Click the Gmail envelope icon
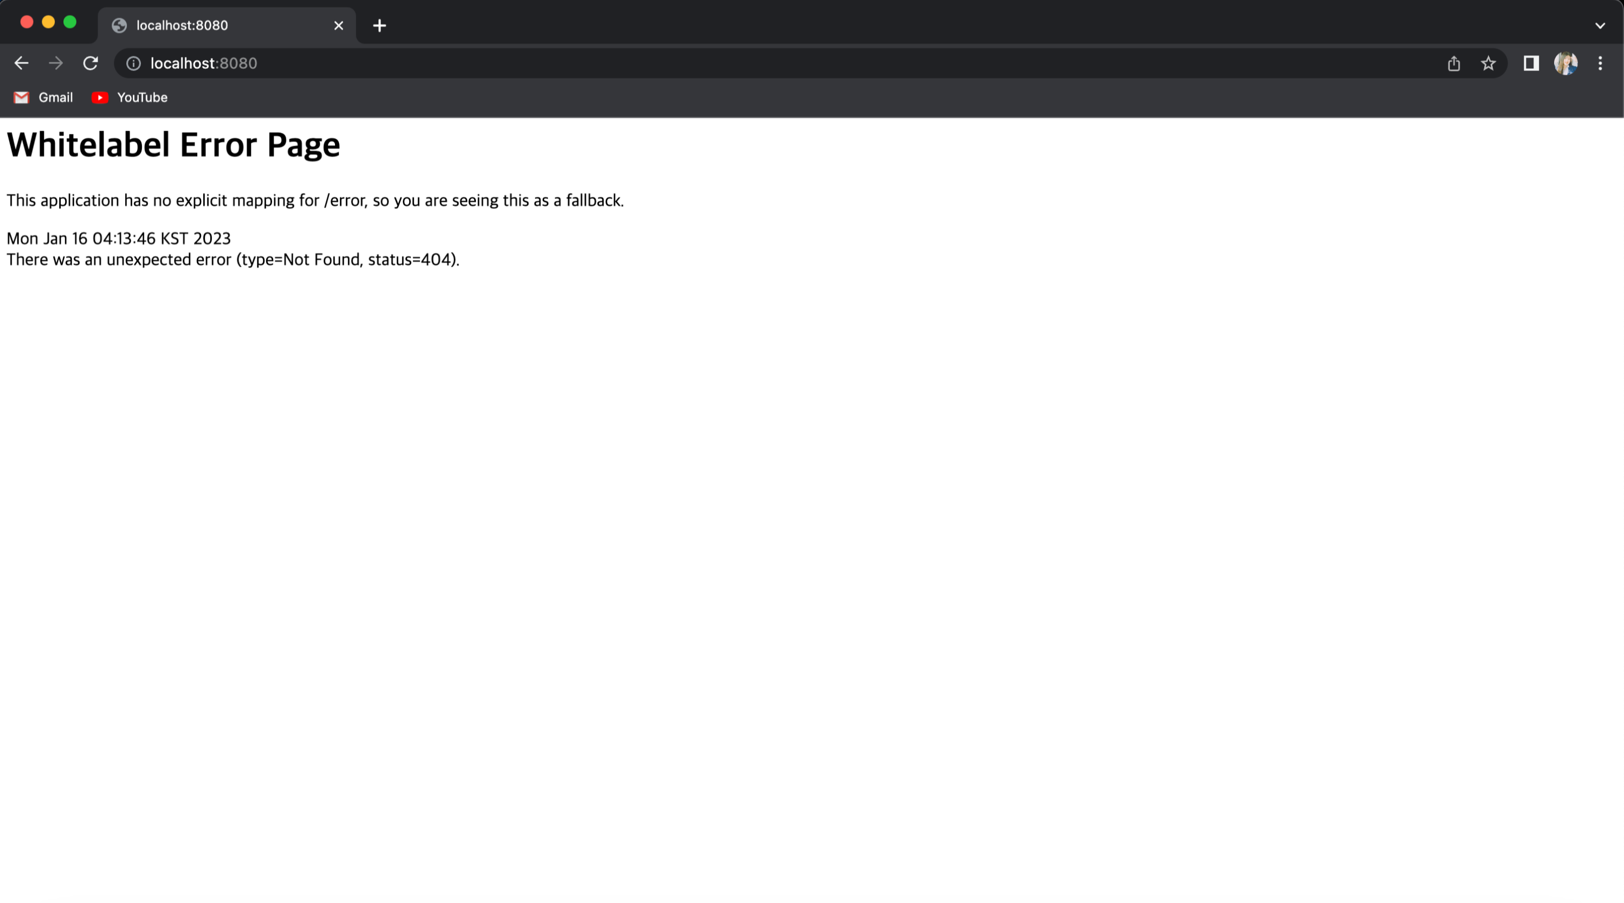The width and height of the screenshot is (1624, 903). coord(22,98)
